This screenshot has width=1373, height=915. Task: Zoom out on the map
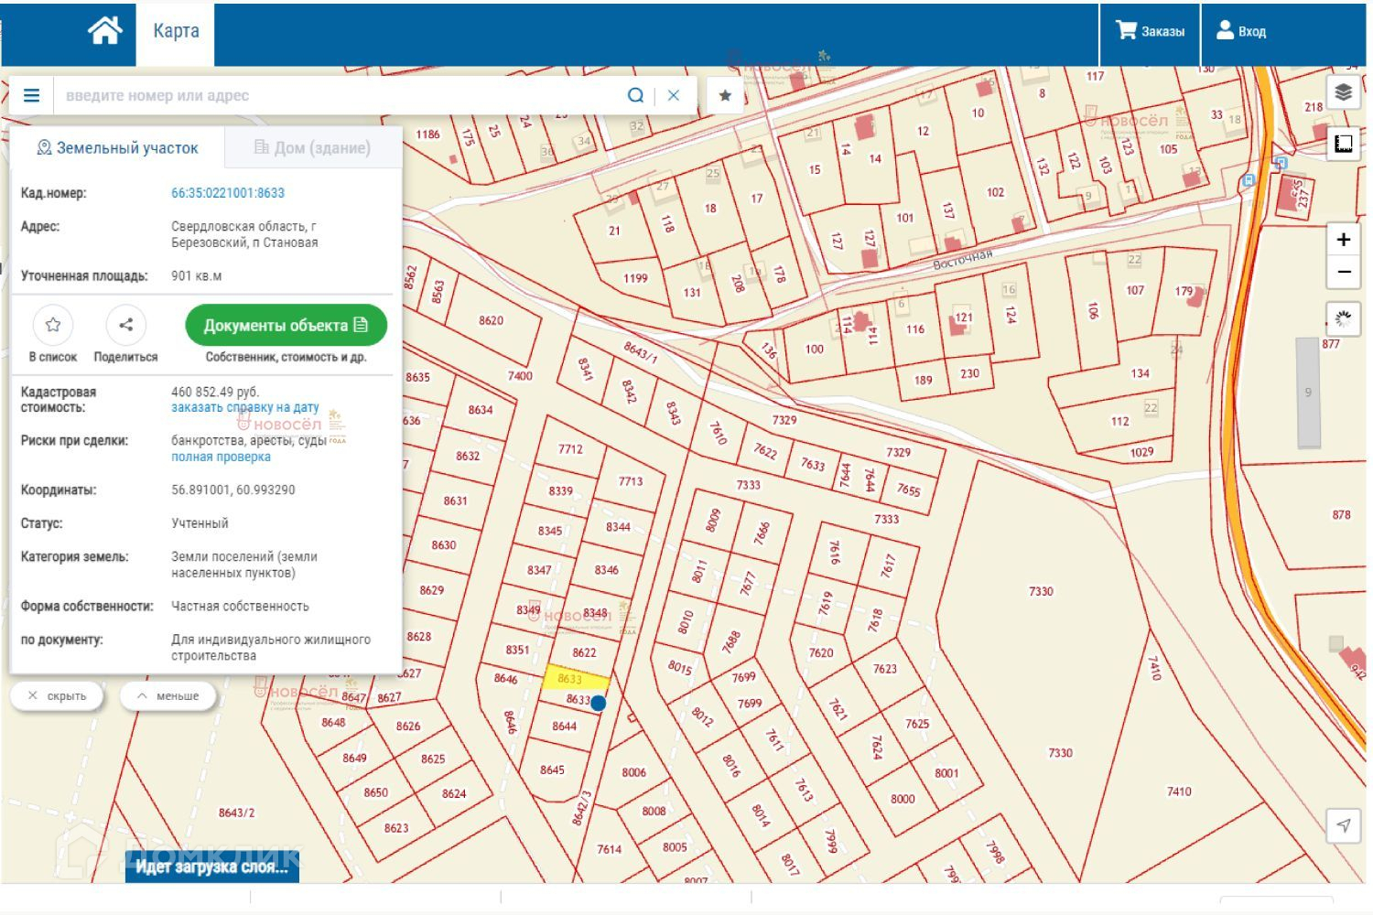1343,272
